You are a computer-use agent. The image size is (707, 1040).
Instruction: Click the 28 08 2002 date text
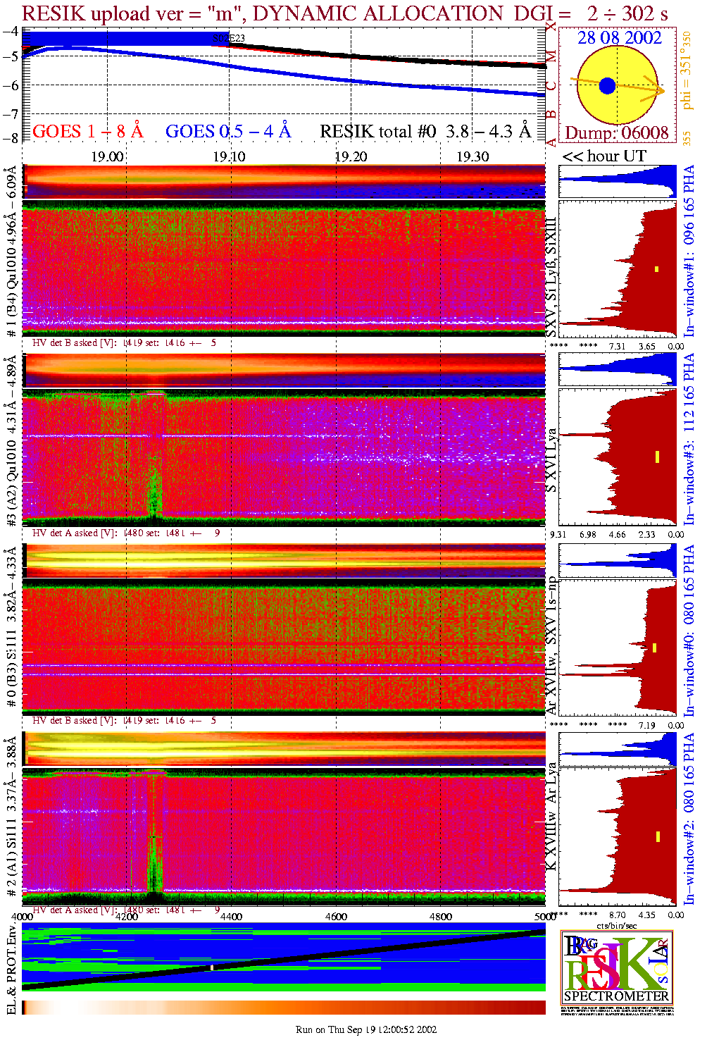click(619, 38)
